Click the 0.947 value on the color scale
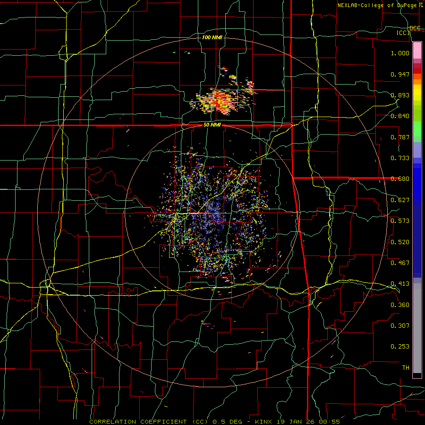This screenshot has width=425, height=425. pos(400,74)
